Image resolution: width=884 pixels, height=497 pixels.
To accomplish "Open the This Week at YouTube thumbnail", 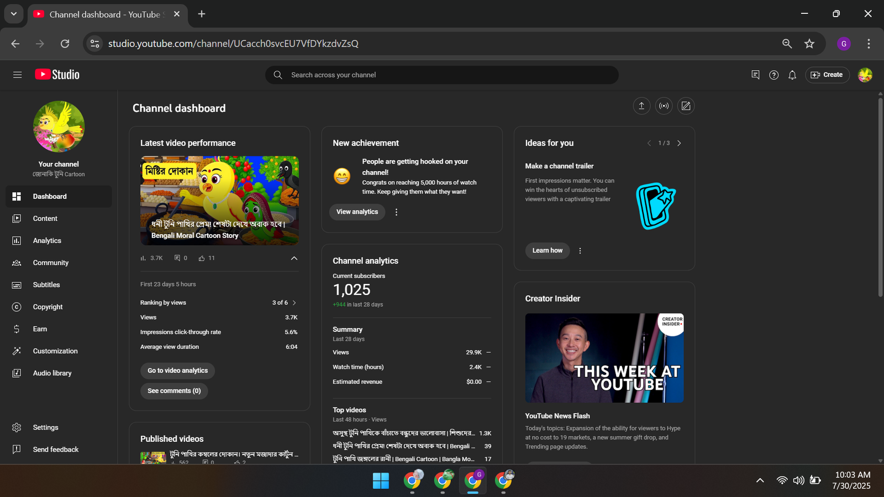I will pyautogui.click(x=604, y=358).
